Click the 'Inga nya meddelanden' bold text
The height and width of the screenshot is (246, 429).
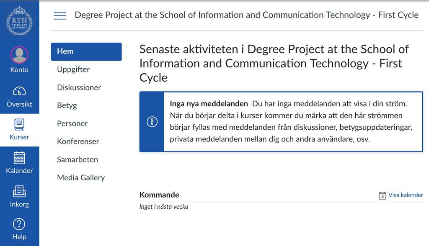pos(209,104)
